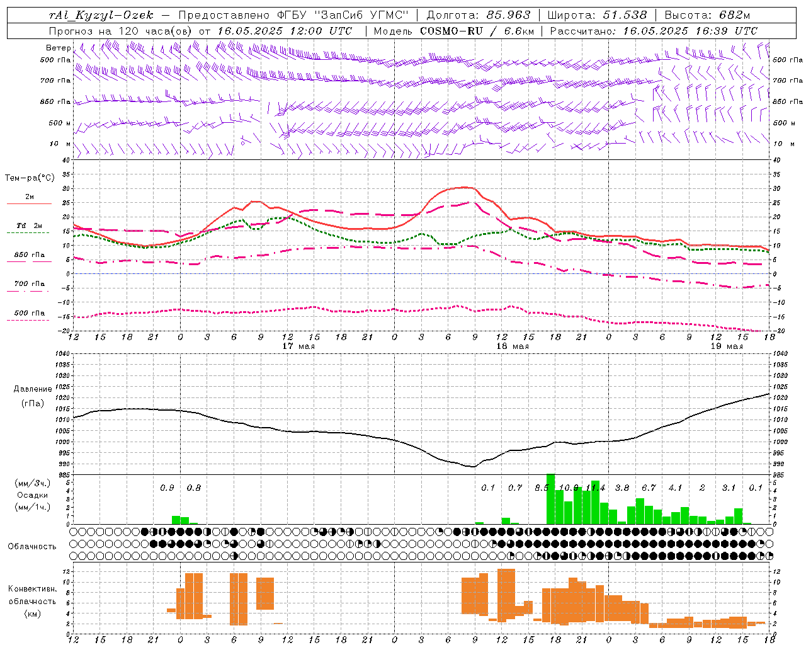806x645 pixels.
Task: Click the 0.7 precipitation total
Action: click(x=515, y=488)
